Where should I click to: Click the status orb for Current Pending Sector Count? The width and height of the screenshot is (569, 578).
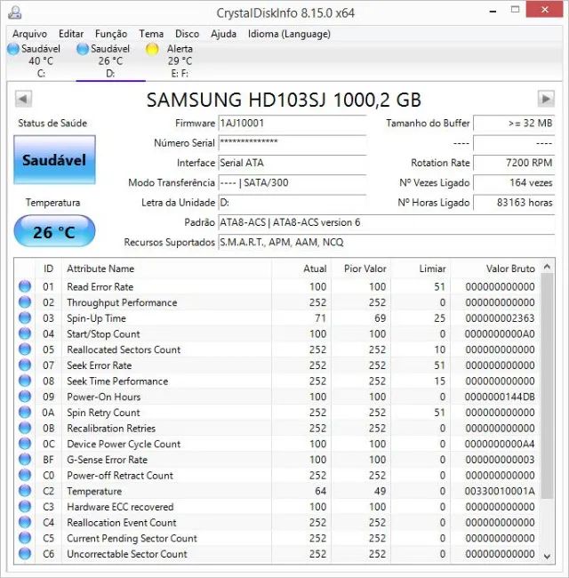pyautogui.click(x=25, y=538)
